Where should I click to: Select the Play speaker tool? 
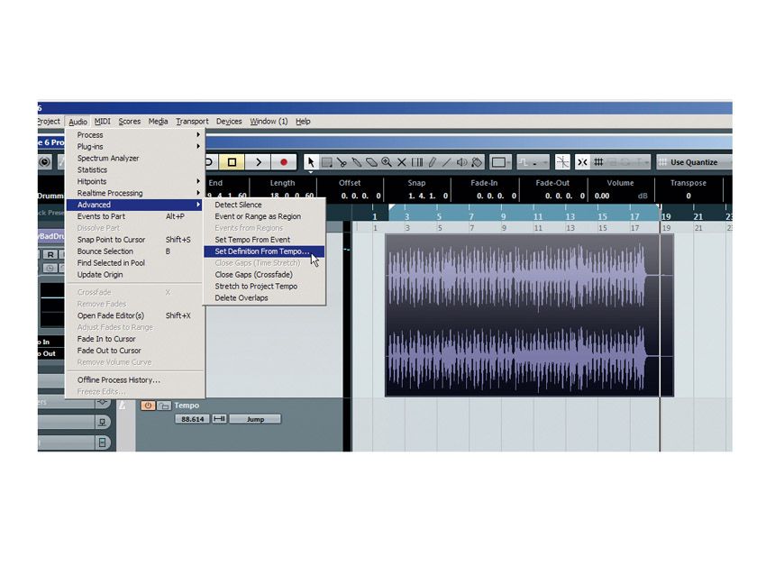click(x=461, y=162)
